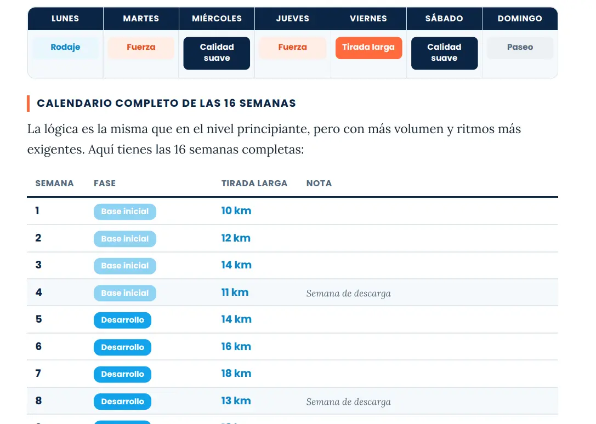Click week number 6 in Semana column

(38, 347)
